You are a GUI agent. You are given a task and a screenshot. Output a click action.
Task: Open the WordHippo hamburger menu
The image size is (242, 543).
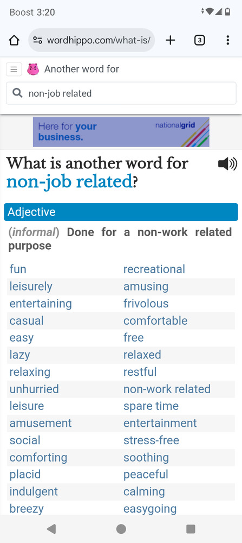(x=14, y=70)
